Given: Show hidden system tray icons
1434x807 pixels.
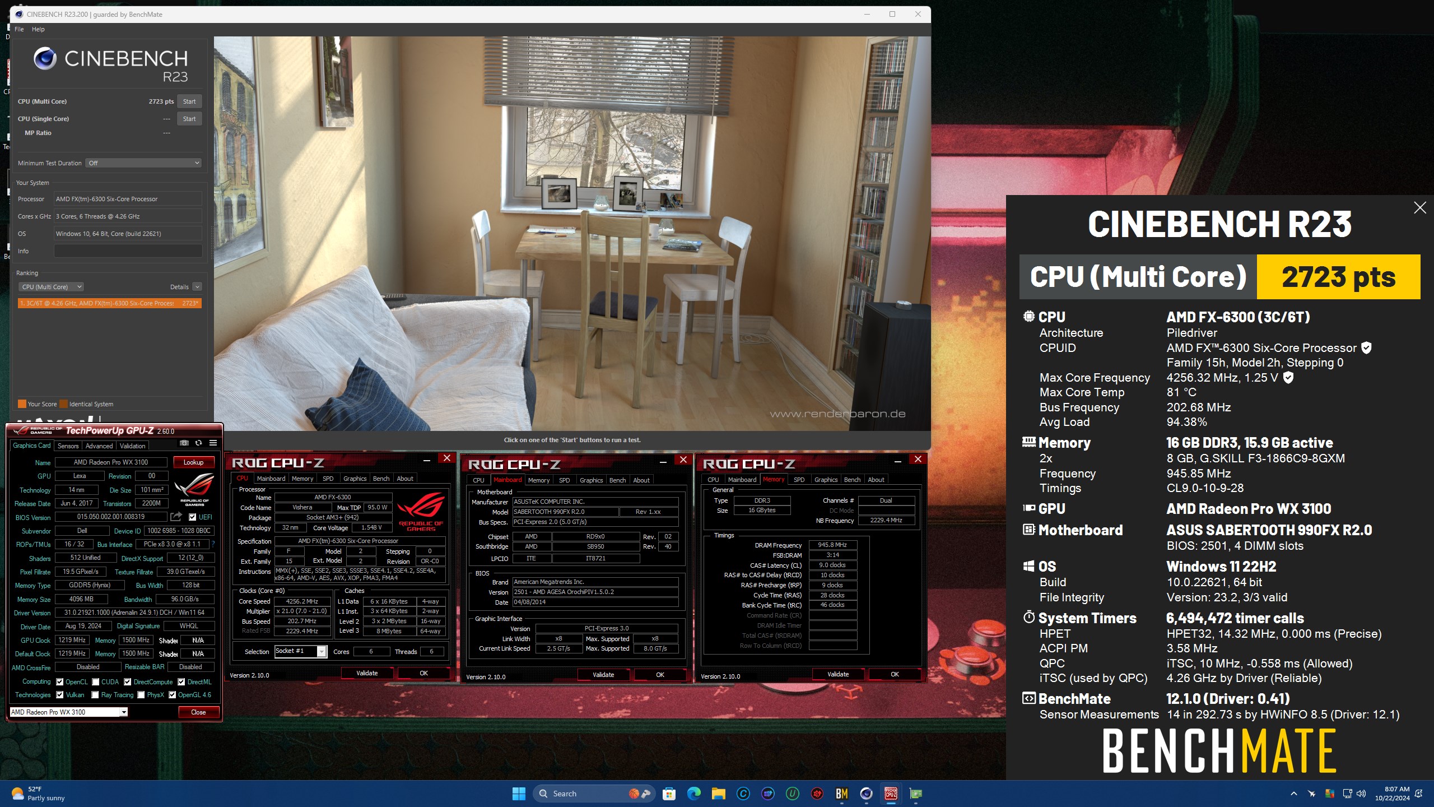Looking at the screenshot, I should click(1294, 794).
